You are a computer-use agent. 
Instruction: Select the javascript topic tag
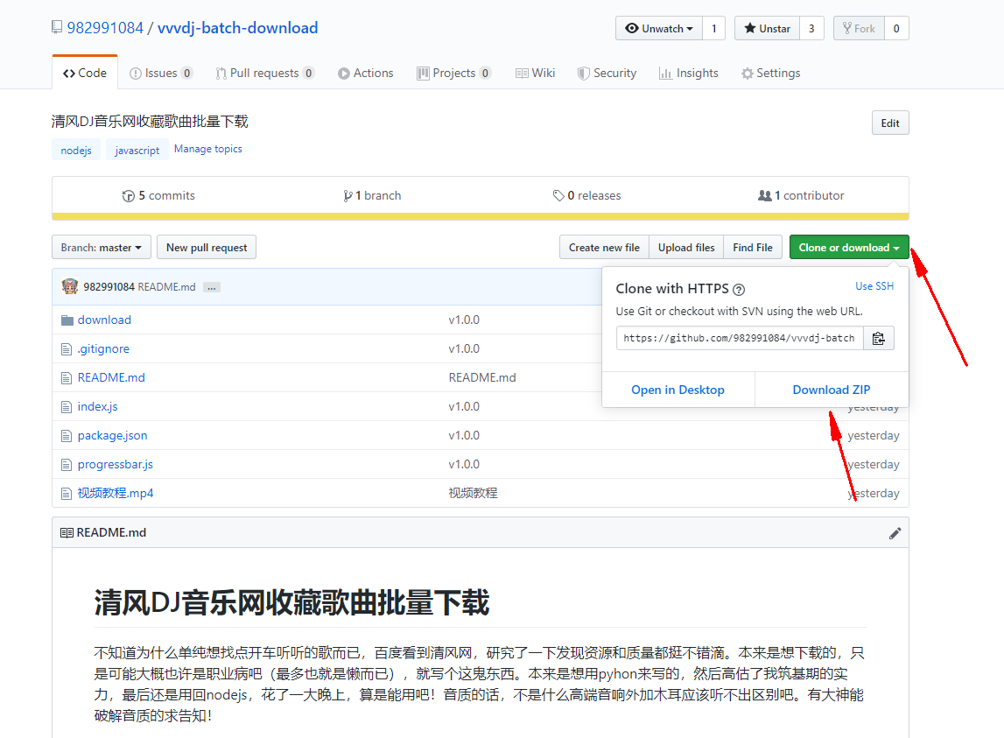click(x=137, y=150)
